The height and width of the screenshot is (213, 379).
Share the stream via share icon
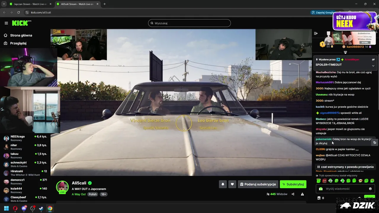coord(293,194)
